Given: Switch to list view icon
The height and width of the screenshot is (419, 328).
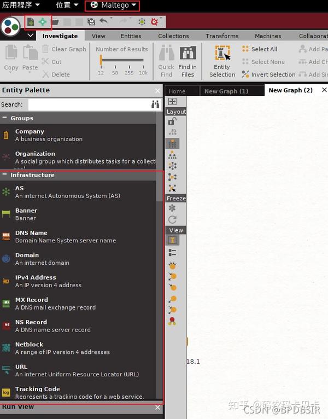Looking at the screenshot, I should [172, 252].
